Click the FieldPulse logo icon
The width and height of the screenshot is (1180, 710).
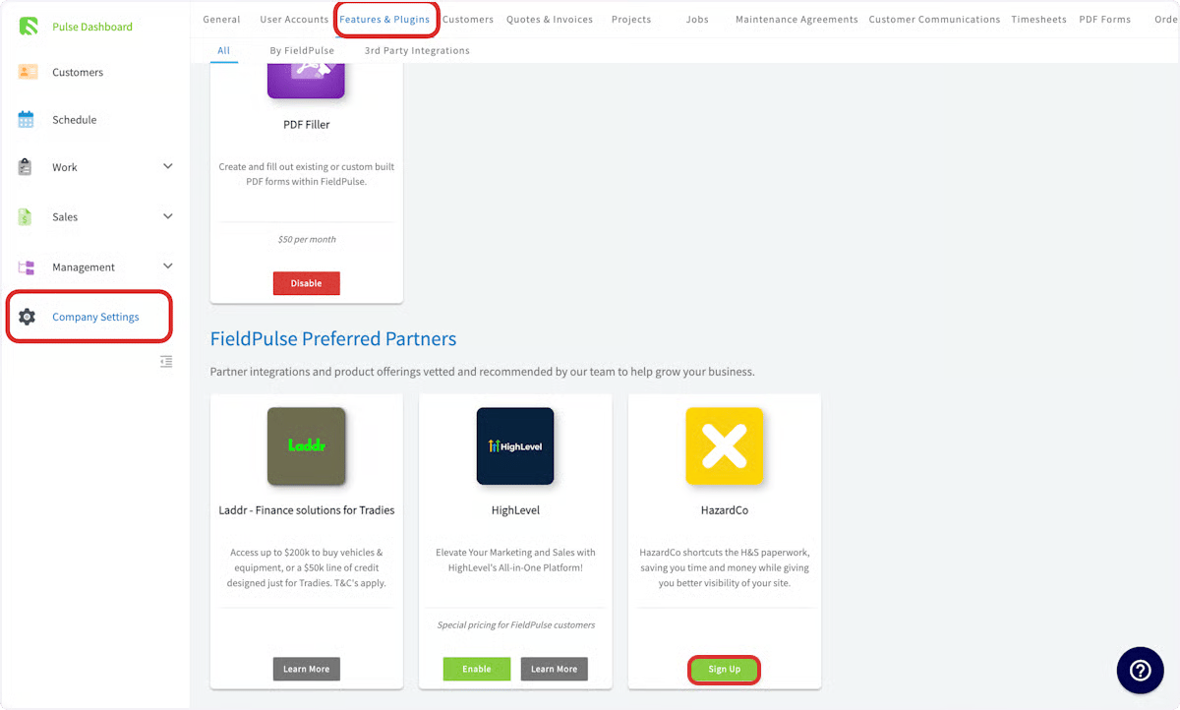28,27
